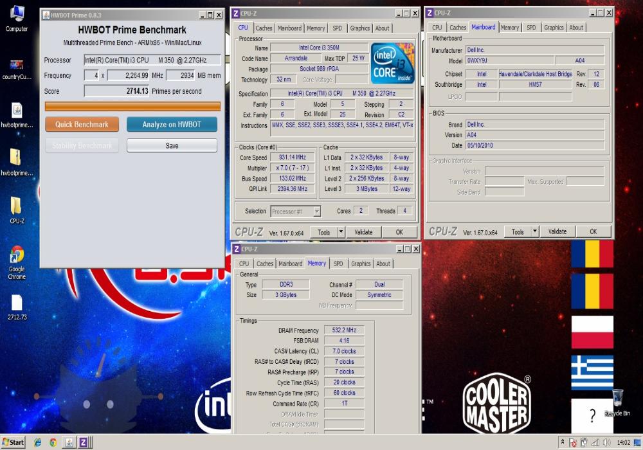Click the CPU-Z icon in the Mainboard window title
Image resolution: width=643 pixels, height=450 pixels.
[430, 13]
